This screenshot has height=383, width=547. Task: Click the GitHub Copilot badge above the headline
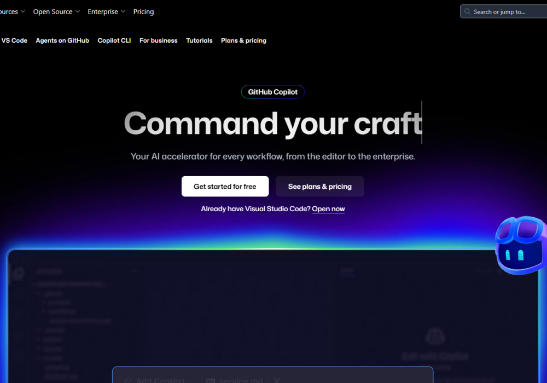pyautogui.click(x=272, y=91)
